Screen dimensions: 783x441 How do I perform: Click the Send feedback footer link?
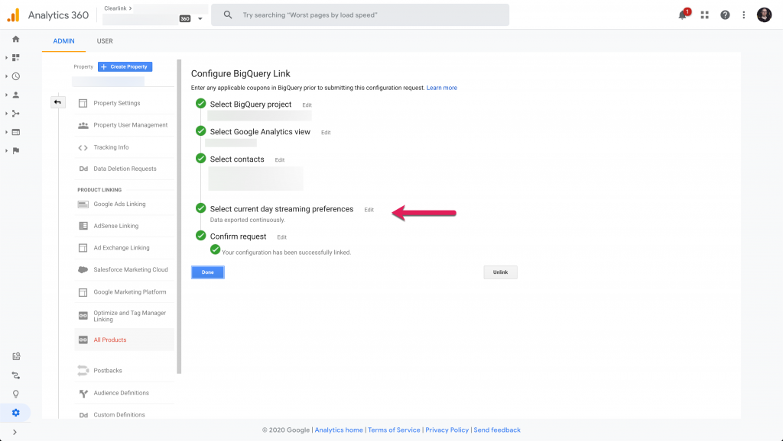coord(497,430)
